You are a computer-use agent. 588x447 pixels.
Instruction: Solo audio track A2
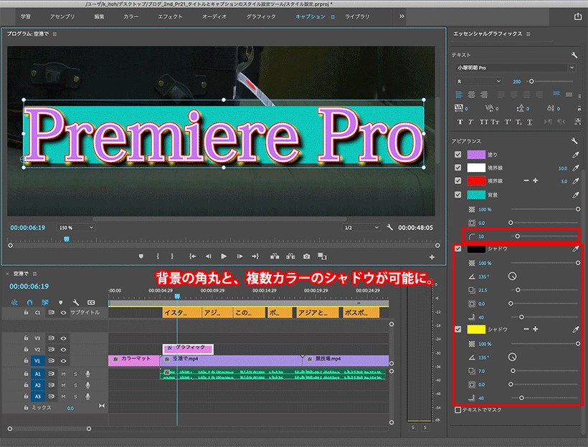(75, 385)
